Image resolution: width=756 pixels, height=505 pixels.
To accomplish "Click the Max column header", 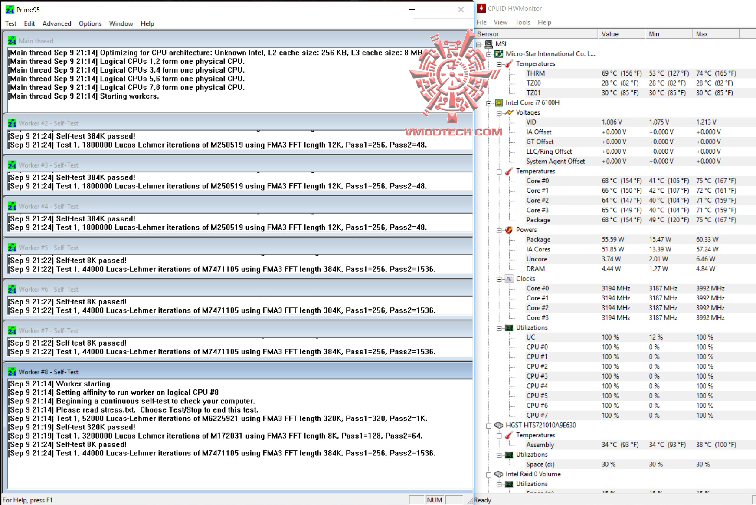I will click(x=716, y=34).
